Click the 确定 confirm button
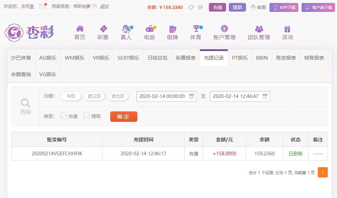The width and height of the screenshot is (337, 198). [123, 117]
